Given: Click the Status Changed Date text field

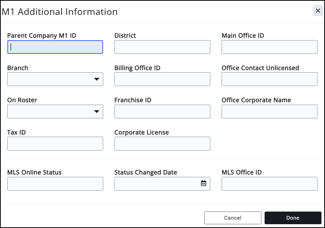Looking at the screenshot, I should click(157, 184).
